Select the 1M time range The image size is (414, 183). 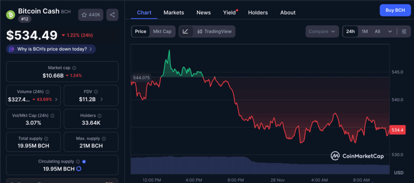[365, 32]
